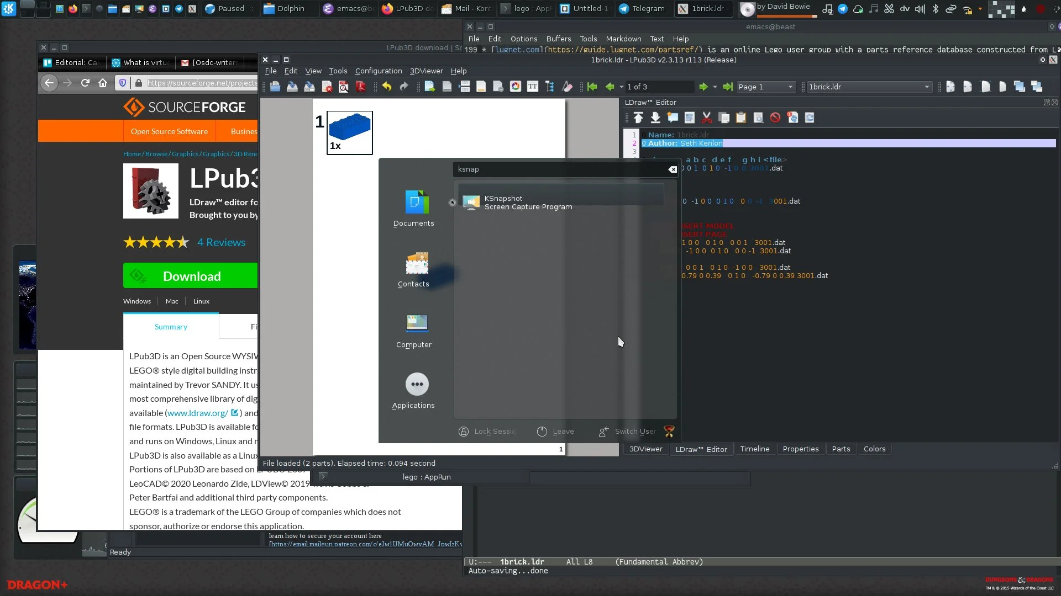
Task: Update the model using the editor upload icon
Action: pyautogui.click(x=638, y=117)
